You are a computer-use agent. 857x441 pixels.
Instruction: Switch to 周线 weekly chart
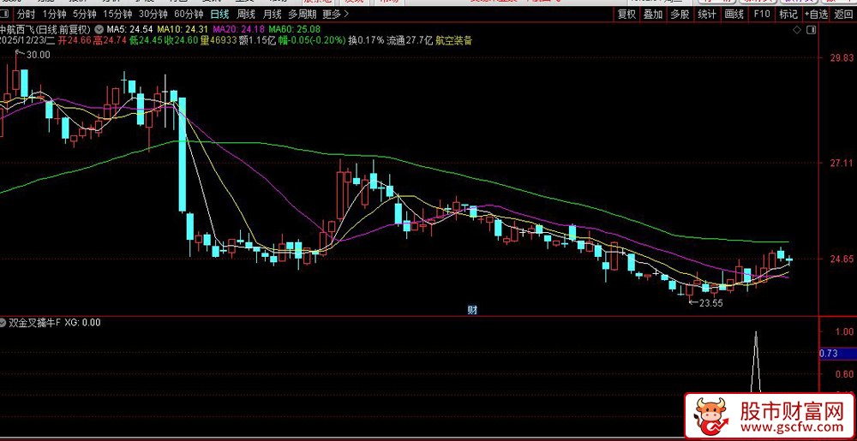point(247,15)
